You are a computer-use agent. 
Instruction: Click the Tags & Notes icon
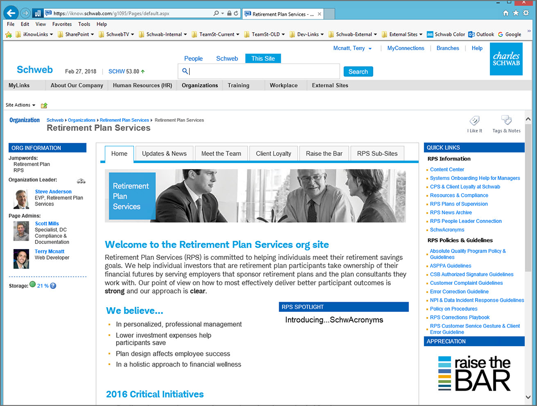coord(506,121)
